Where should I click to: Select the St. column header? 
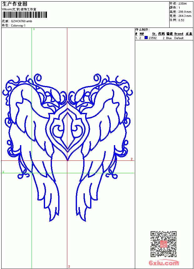pos(154,34)
